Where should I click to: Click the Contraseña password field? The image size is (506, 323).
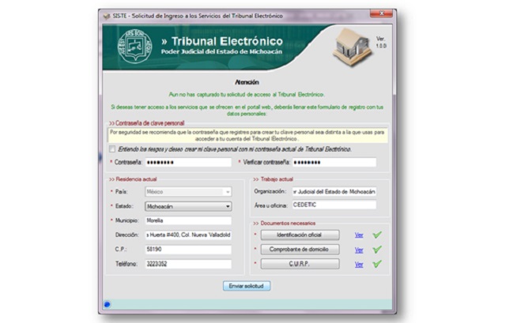188,162
